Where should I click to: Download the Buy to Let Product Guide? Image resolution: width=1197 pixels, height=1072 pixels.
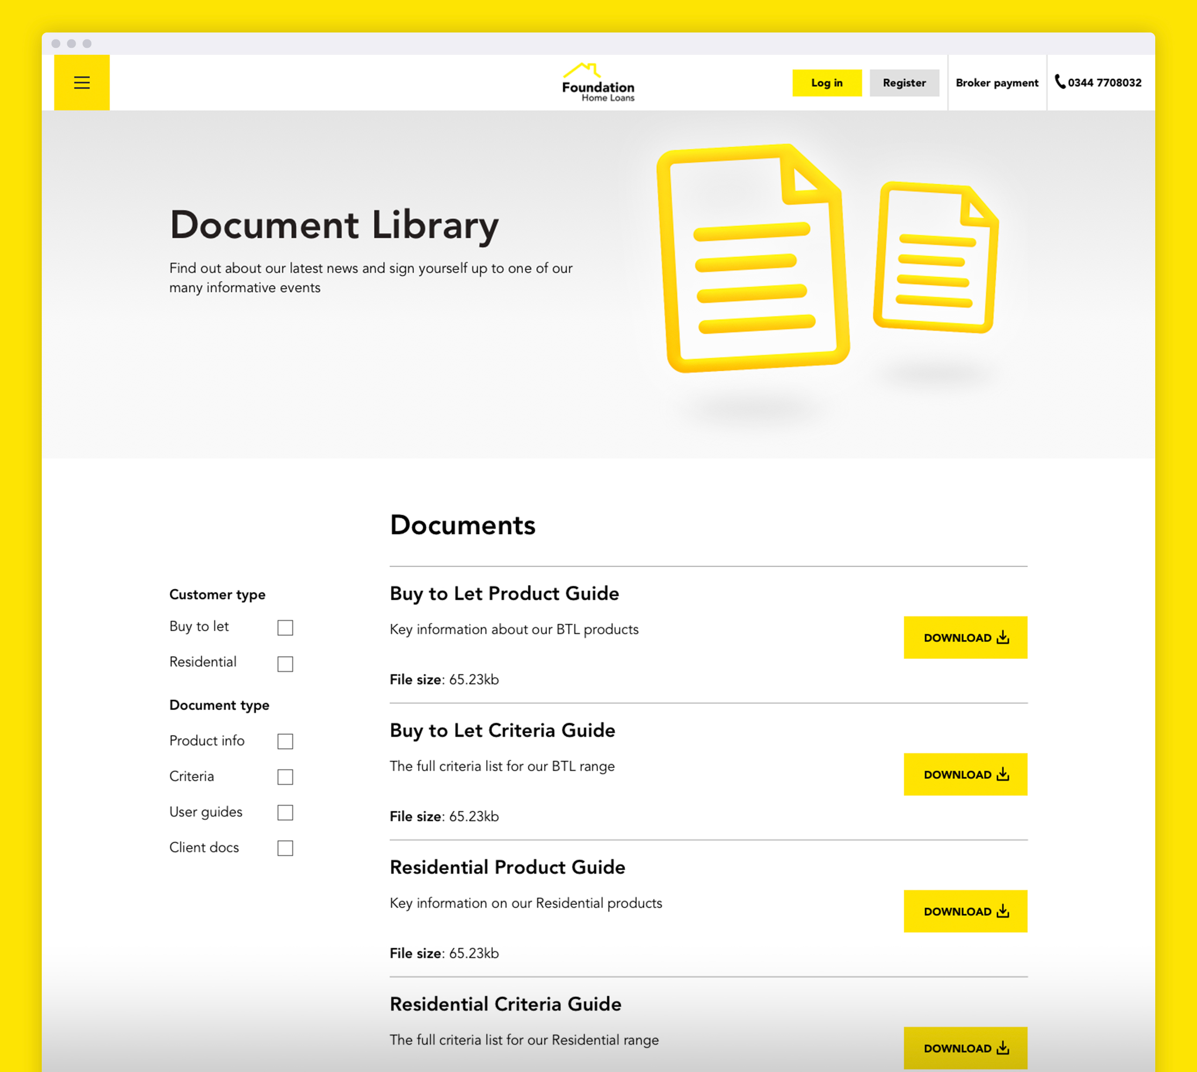pyautogui.click(x=965, y=637)
